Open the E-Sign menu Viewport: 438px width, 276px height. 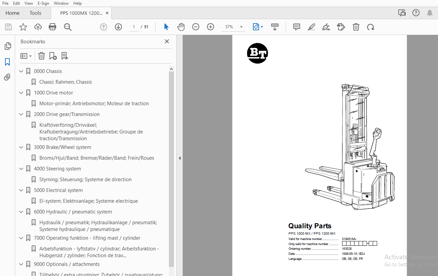click(43, 3)
